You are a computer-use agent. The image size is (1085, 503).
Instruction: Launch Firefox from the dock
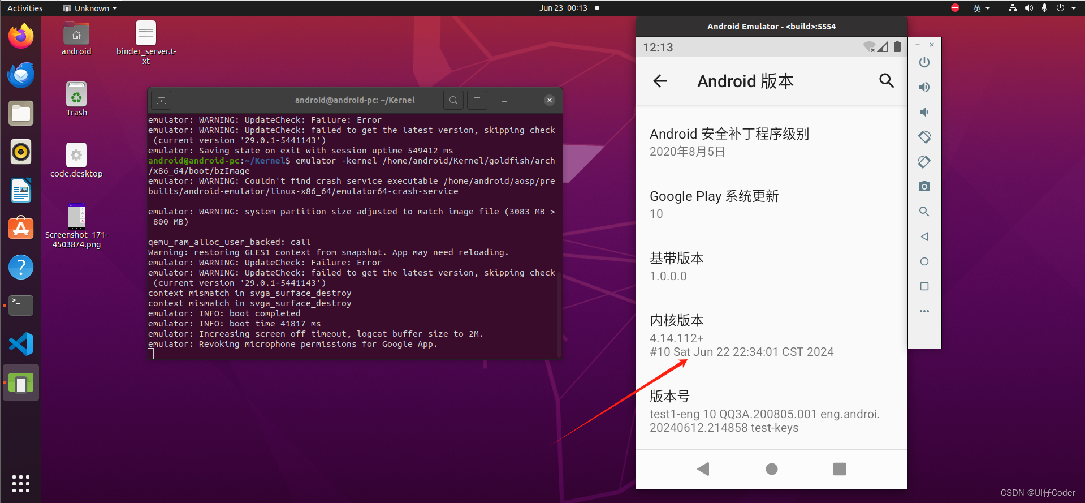click(x=21, y=36)
